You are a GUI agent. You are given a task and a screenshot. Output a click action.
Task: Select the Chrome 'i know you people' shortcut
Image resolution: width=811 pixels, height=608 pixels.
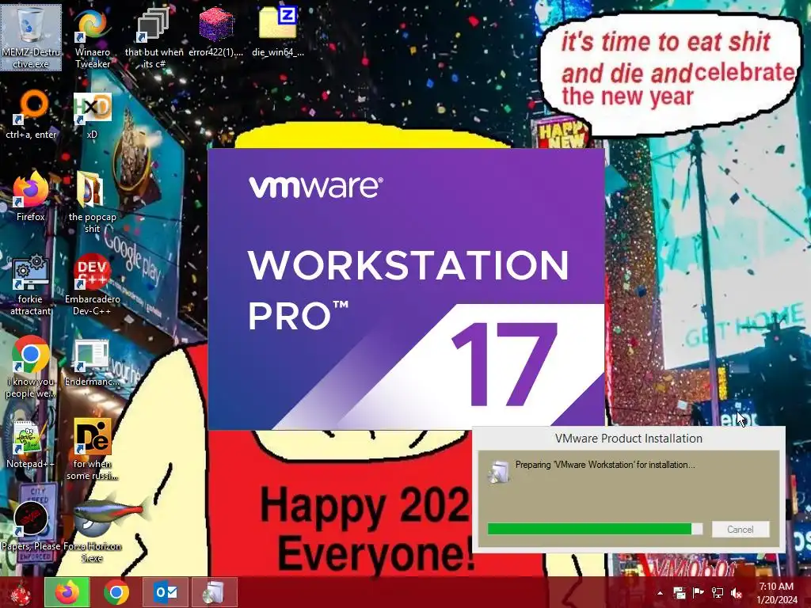coord(31,368)
